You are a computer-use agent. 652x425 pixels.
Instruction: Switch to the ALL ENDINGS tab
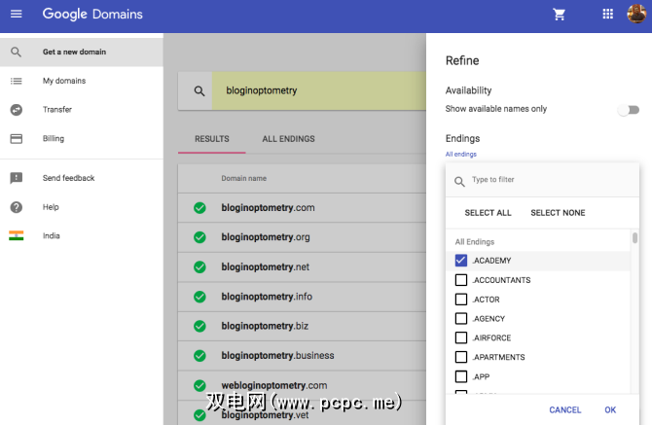tap(288, 139)
